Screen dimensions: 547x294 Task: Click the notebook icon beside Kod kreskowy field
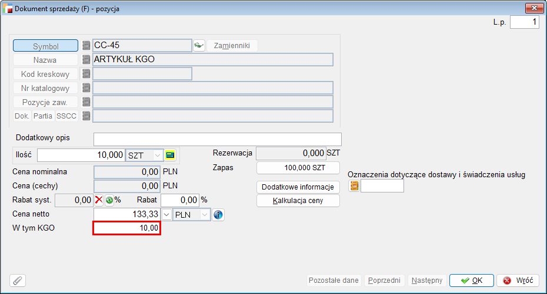click(x=86, y=74)
